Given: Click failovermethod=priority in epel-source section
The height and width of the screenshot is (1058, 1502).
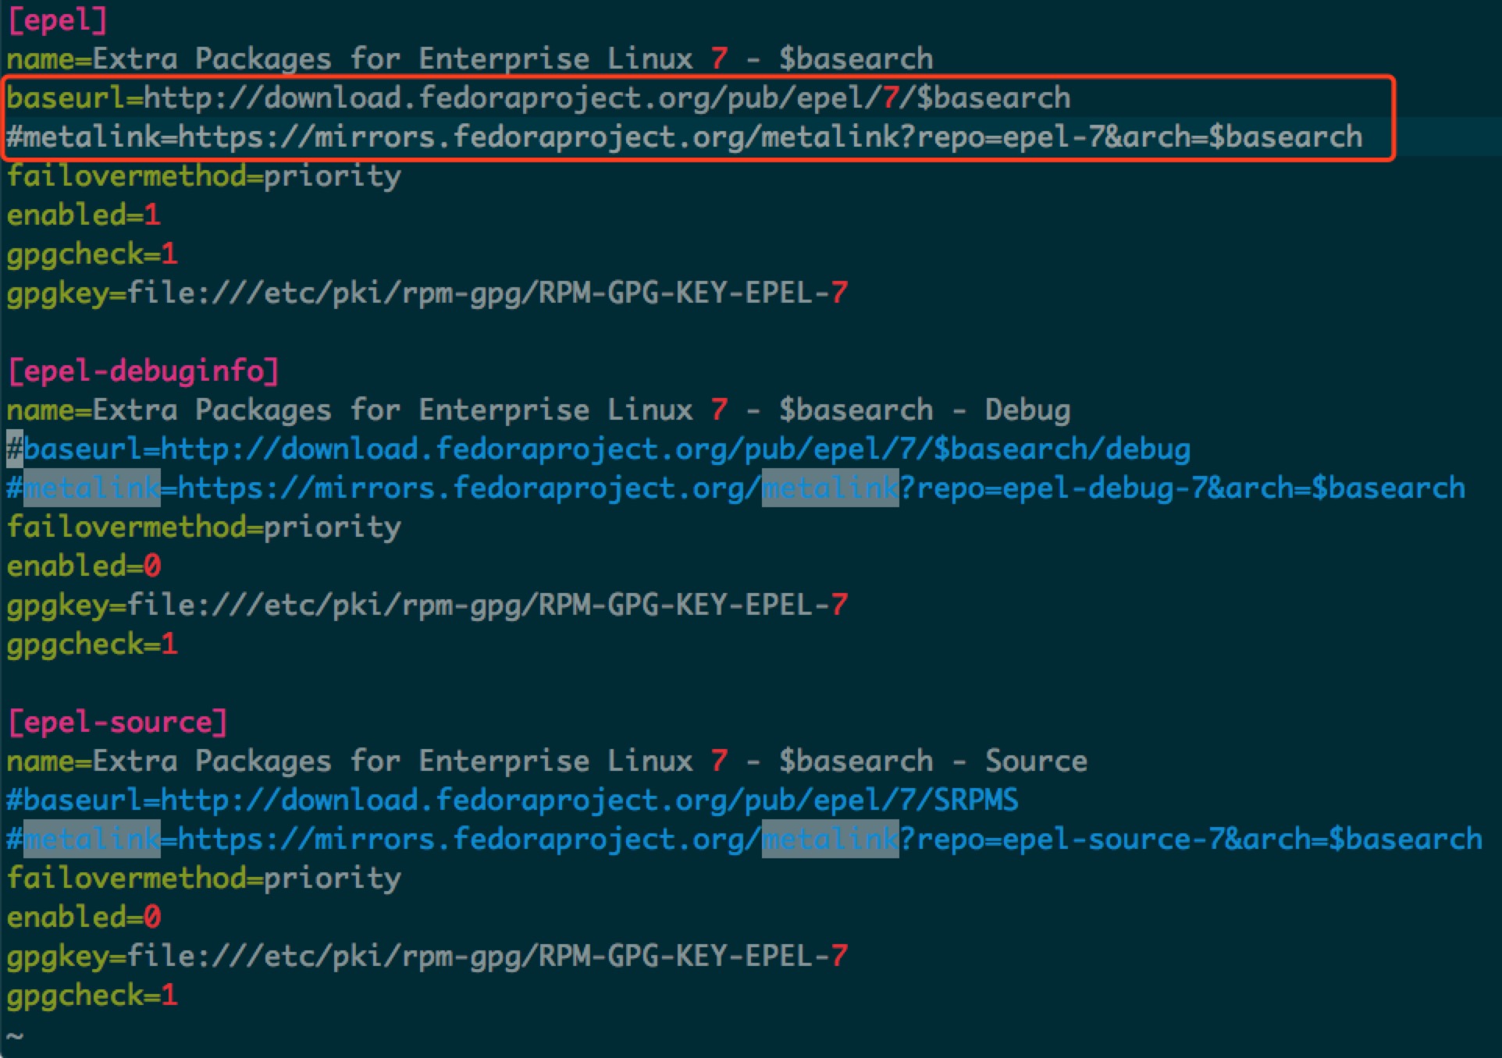Looking at the screenshot, I should point(203,877).
